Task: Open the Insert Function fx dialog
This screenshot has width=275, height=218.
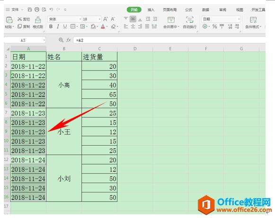Action: [69, 40]
